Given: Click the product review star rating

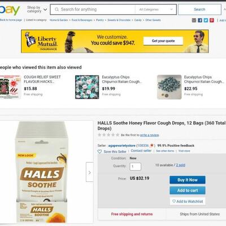Looking at the screenshot, I should 108,135.
